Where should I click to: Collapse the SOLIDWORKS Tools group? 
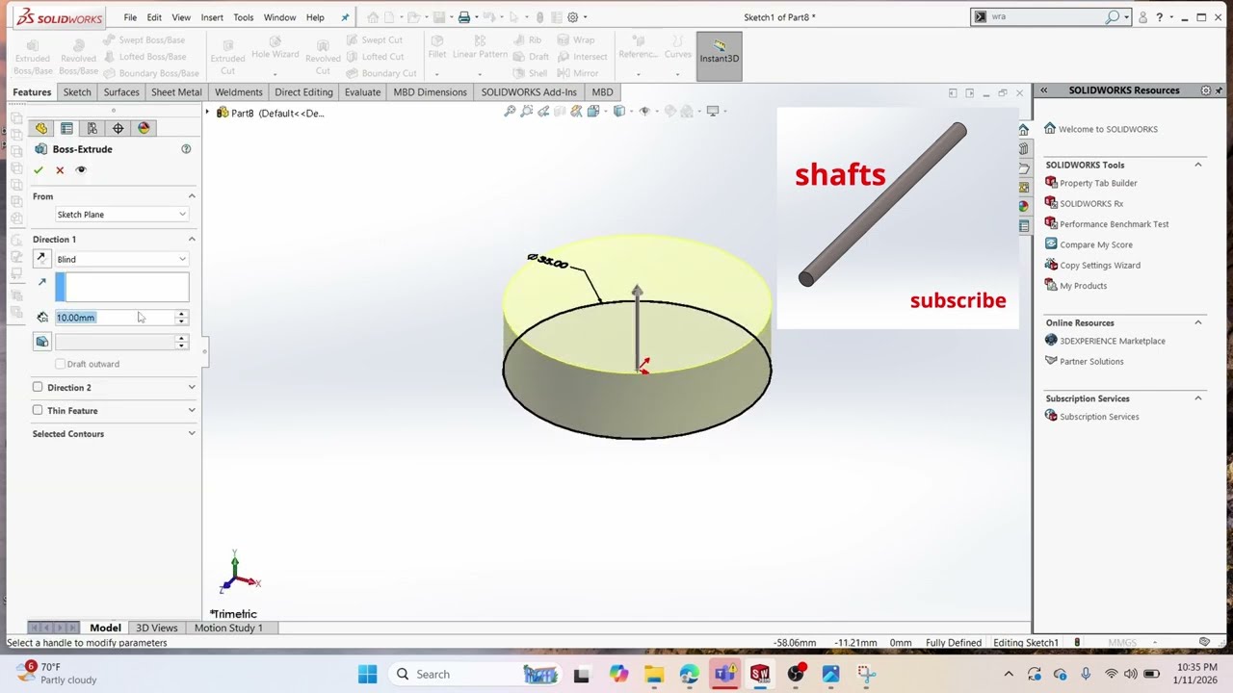pyautogui.click(x=1198, y=165)
